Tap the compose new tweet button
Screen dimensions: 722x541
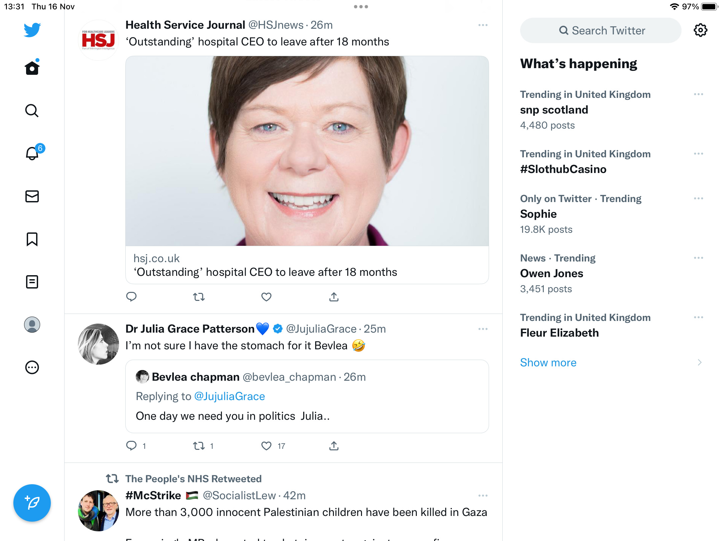tap(32, 503)
